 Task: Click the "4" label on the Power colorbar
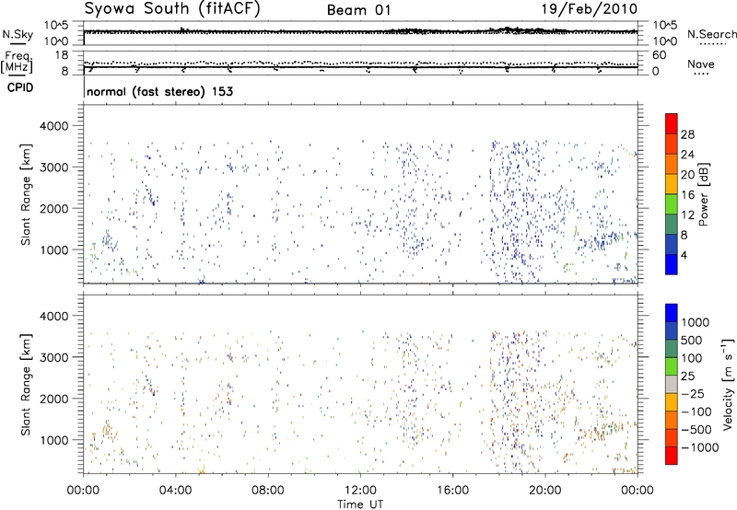[684, 256]
